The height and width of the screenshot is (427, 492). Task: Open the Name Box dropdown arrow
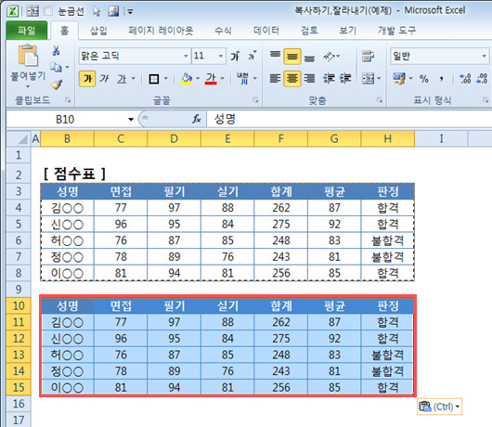[x=131, y=119]
